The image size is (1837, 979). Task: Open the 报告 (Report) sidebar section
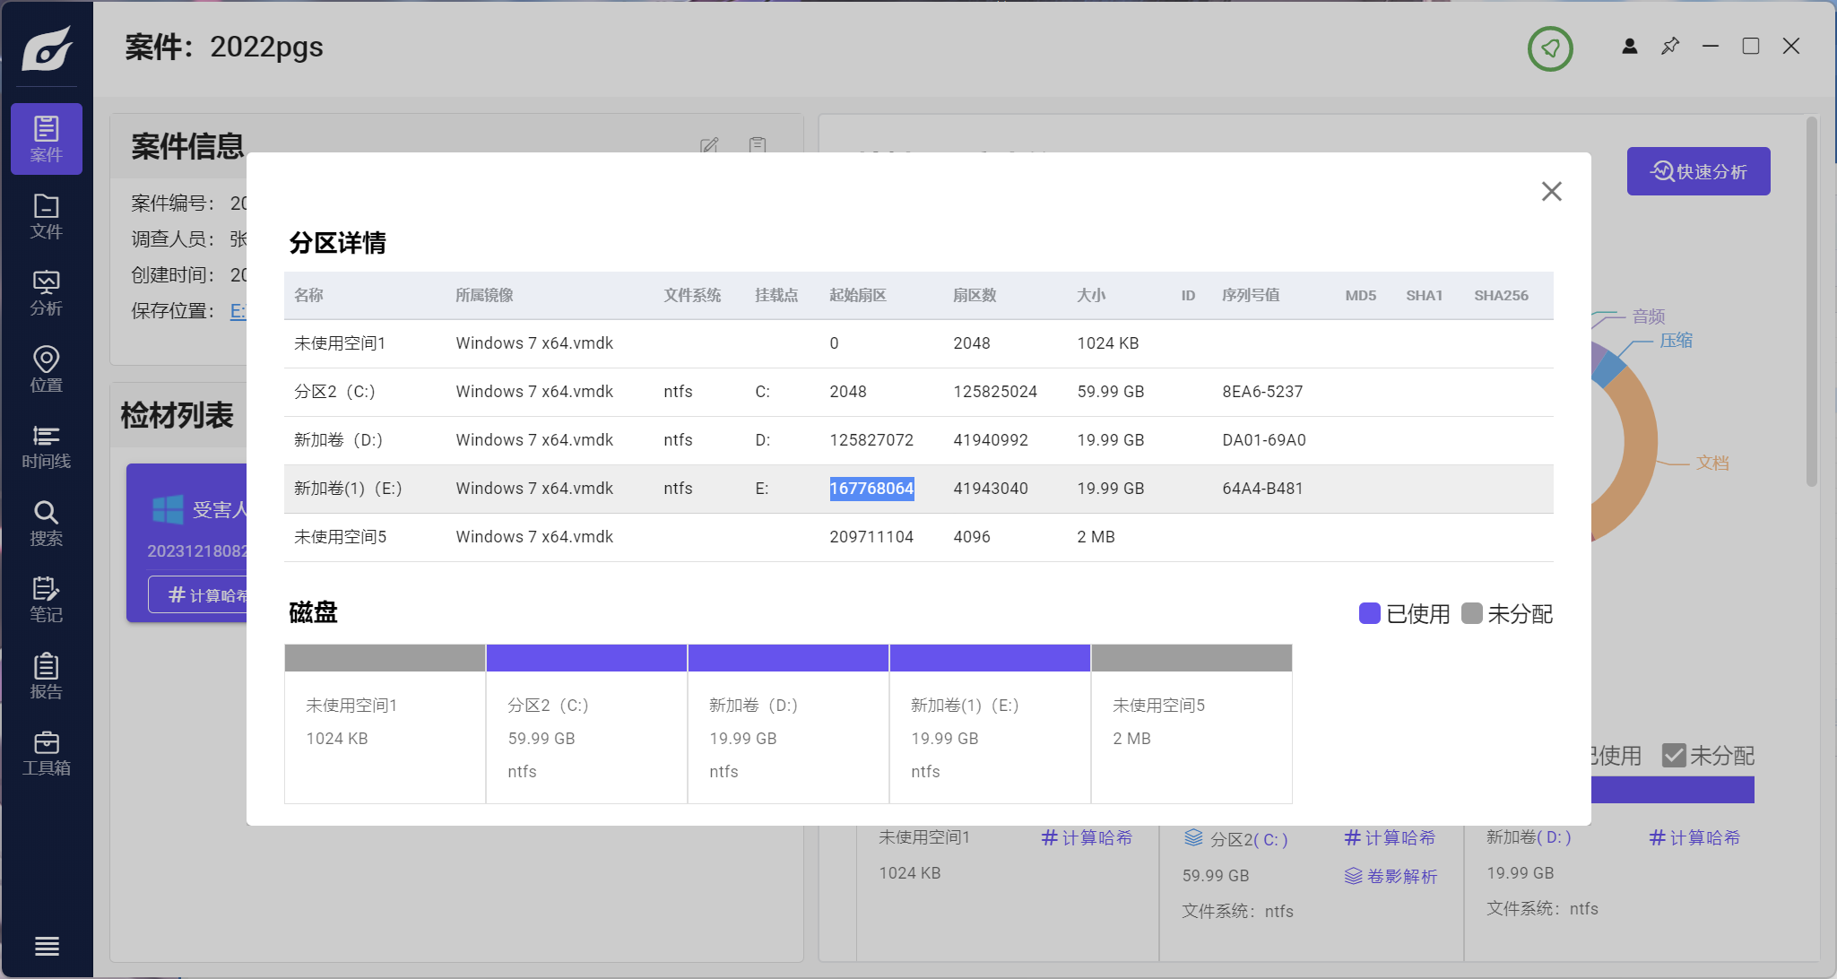[x=47, y=676]
